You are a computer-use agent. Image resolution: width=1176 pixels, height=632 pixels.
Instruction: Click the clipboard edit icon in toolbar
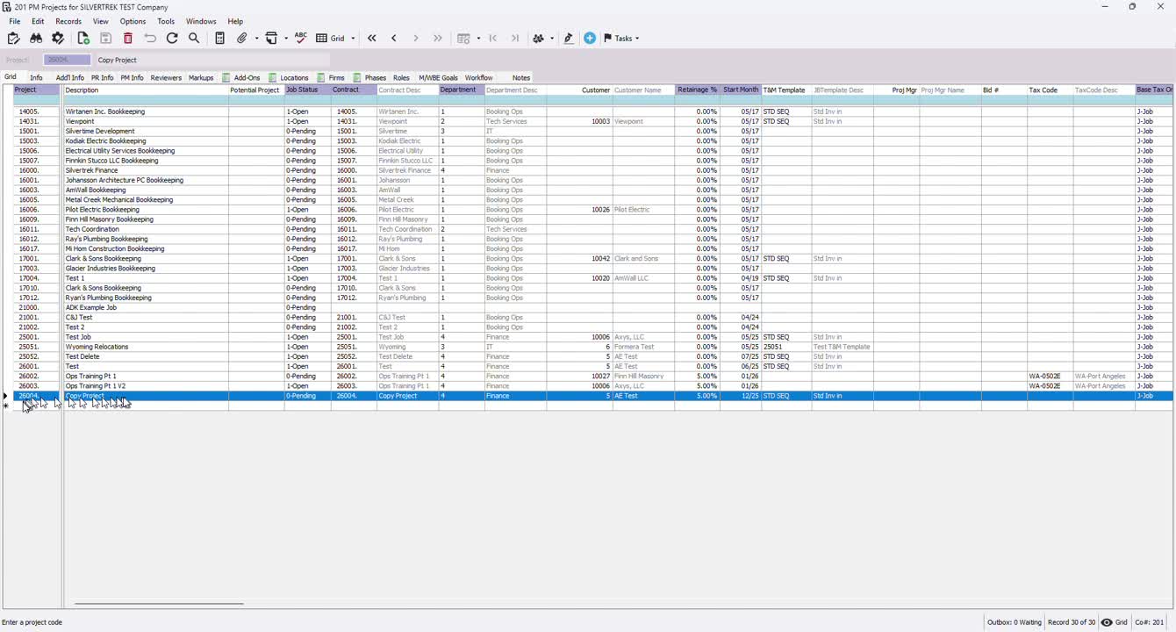pos(13,39)
